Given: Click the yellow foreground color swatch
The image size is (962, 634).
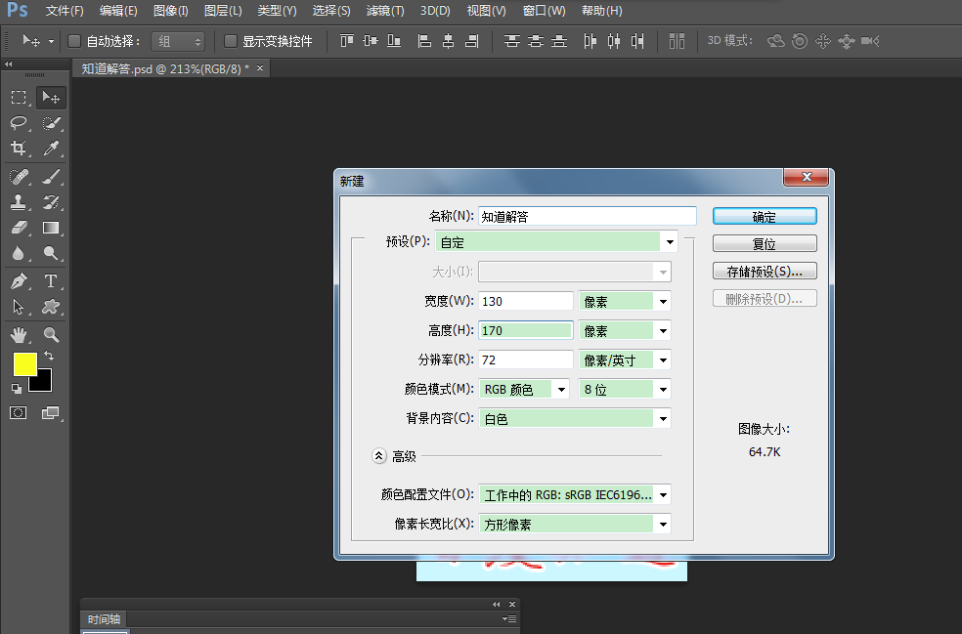Looking at the screenshot, I should pyautogui.click(x=23, y=362).
